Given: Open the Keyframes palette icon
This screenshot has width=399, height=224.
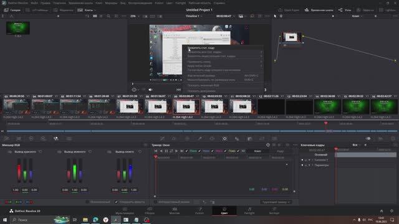Looking at the screenshot, I should click(x=368, y=138).
